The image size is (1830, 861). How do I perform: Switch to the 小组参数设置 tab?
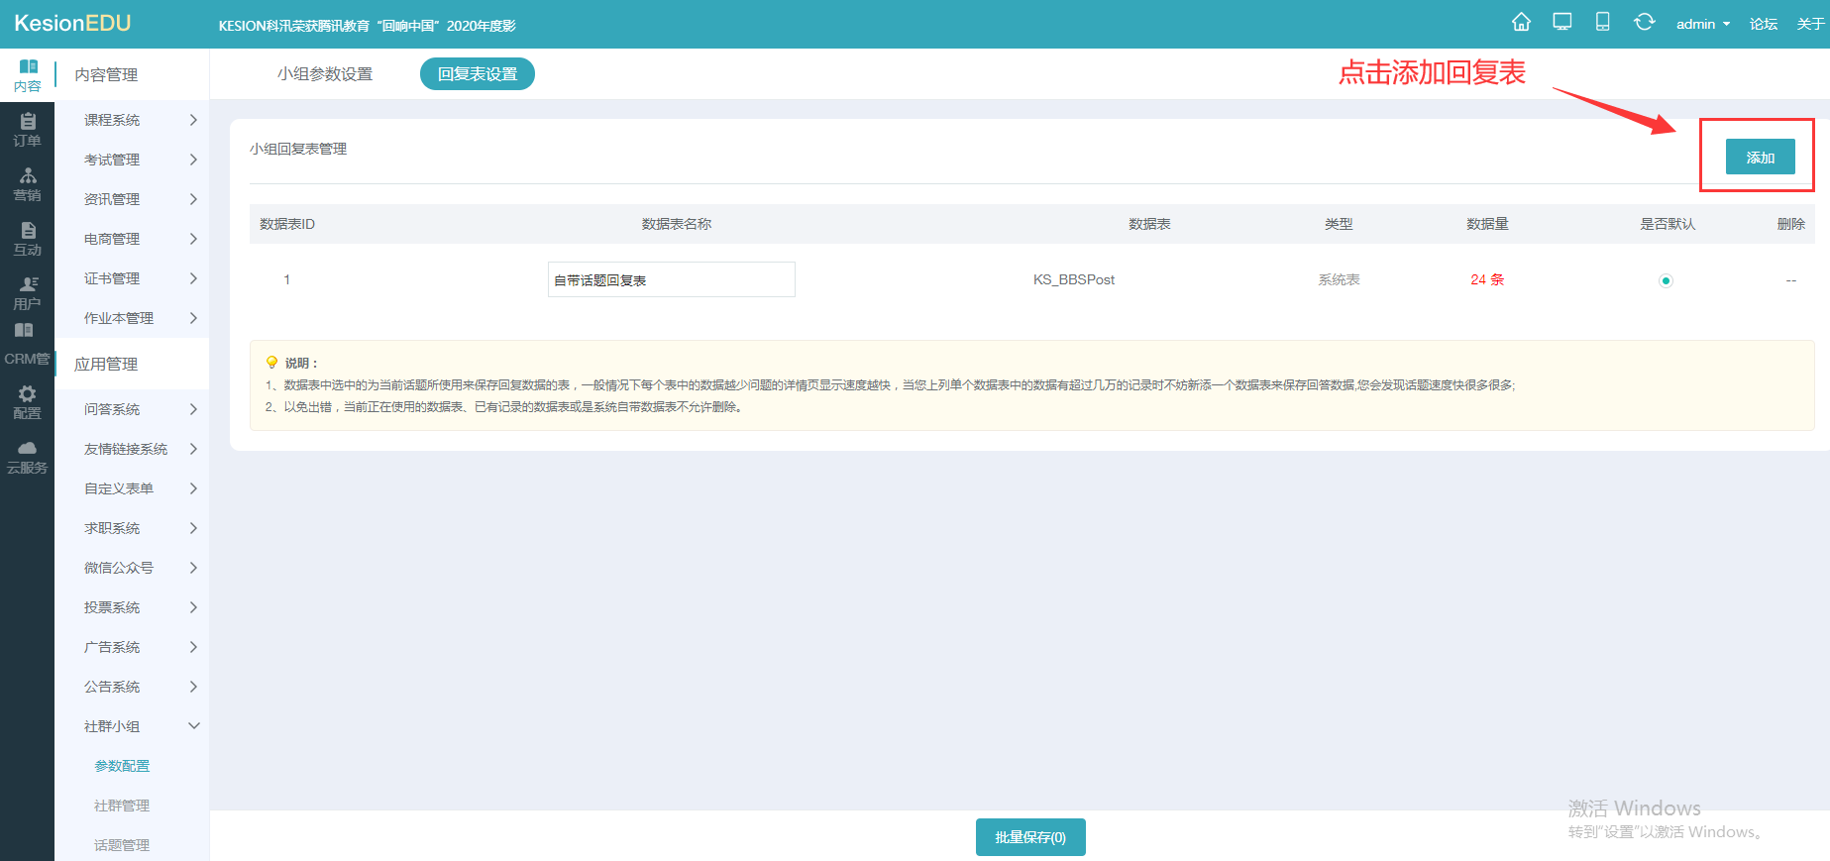tap(325, 74)
